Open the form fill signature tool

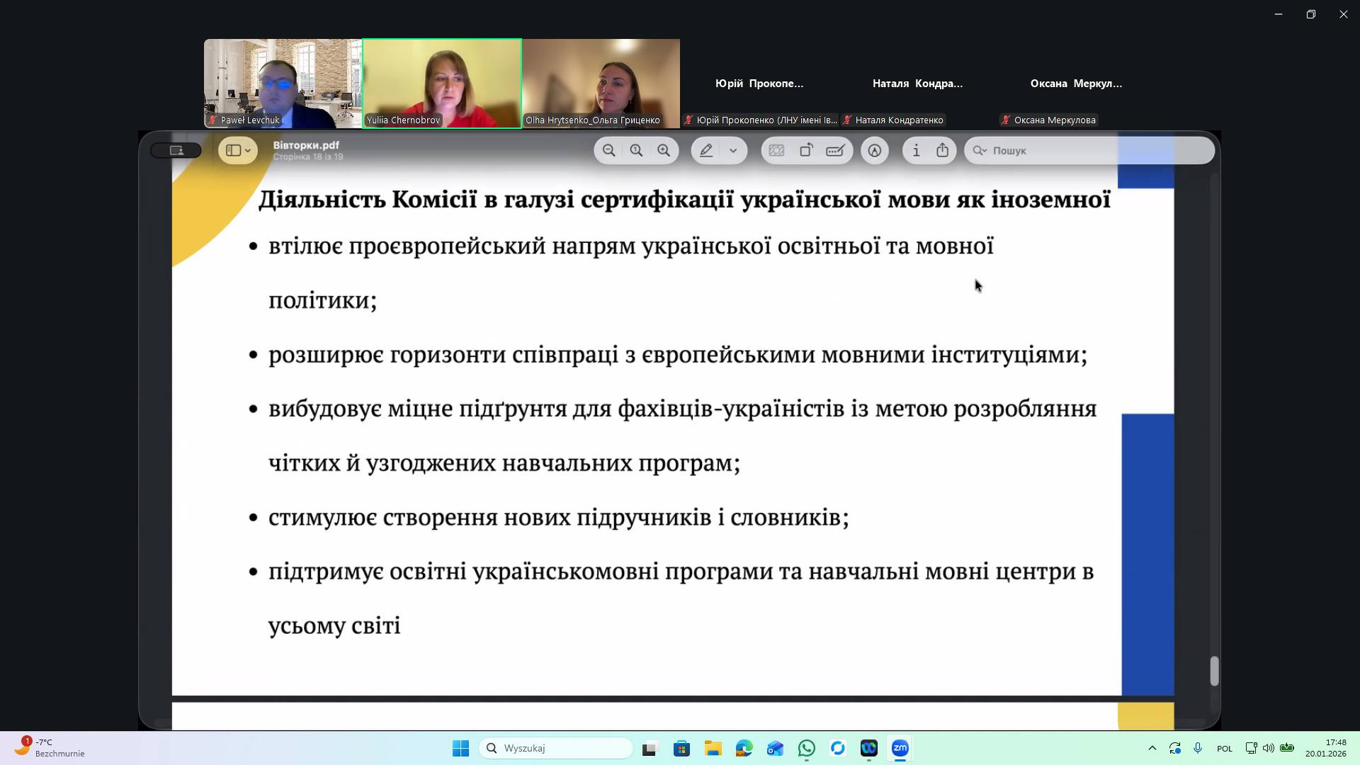click(835, 150)
